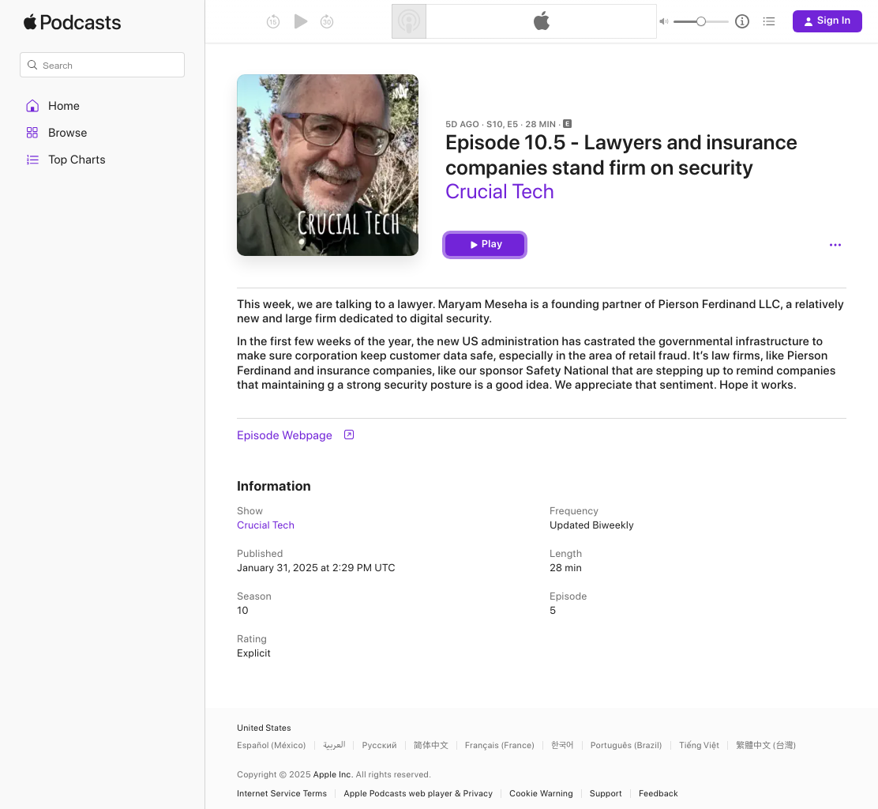Screen dimensions: 878x809
Task: Switch language to Français (France)
Action: pyautogui.click(x=500, y=745)
